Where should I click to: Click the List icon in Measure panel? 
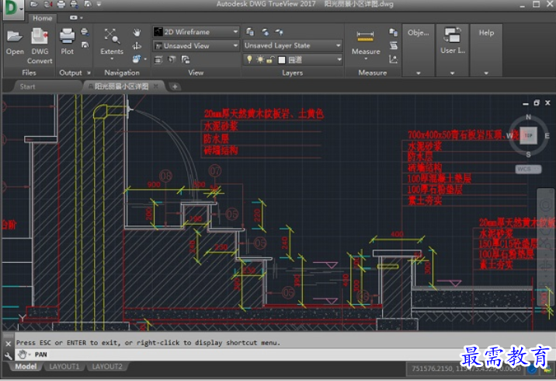393,45
